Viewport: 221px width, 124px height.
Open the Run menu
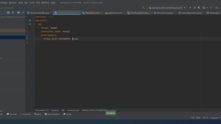pos(26,3)
